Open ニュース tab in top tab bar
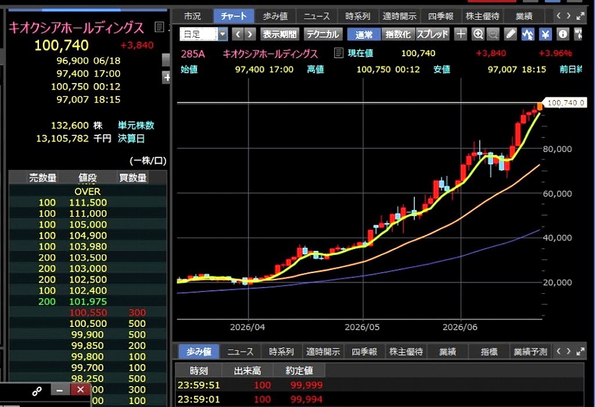This screenshot has height=407, width=595. click(x=317, y=16)
